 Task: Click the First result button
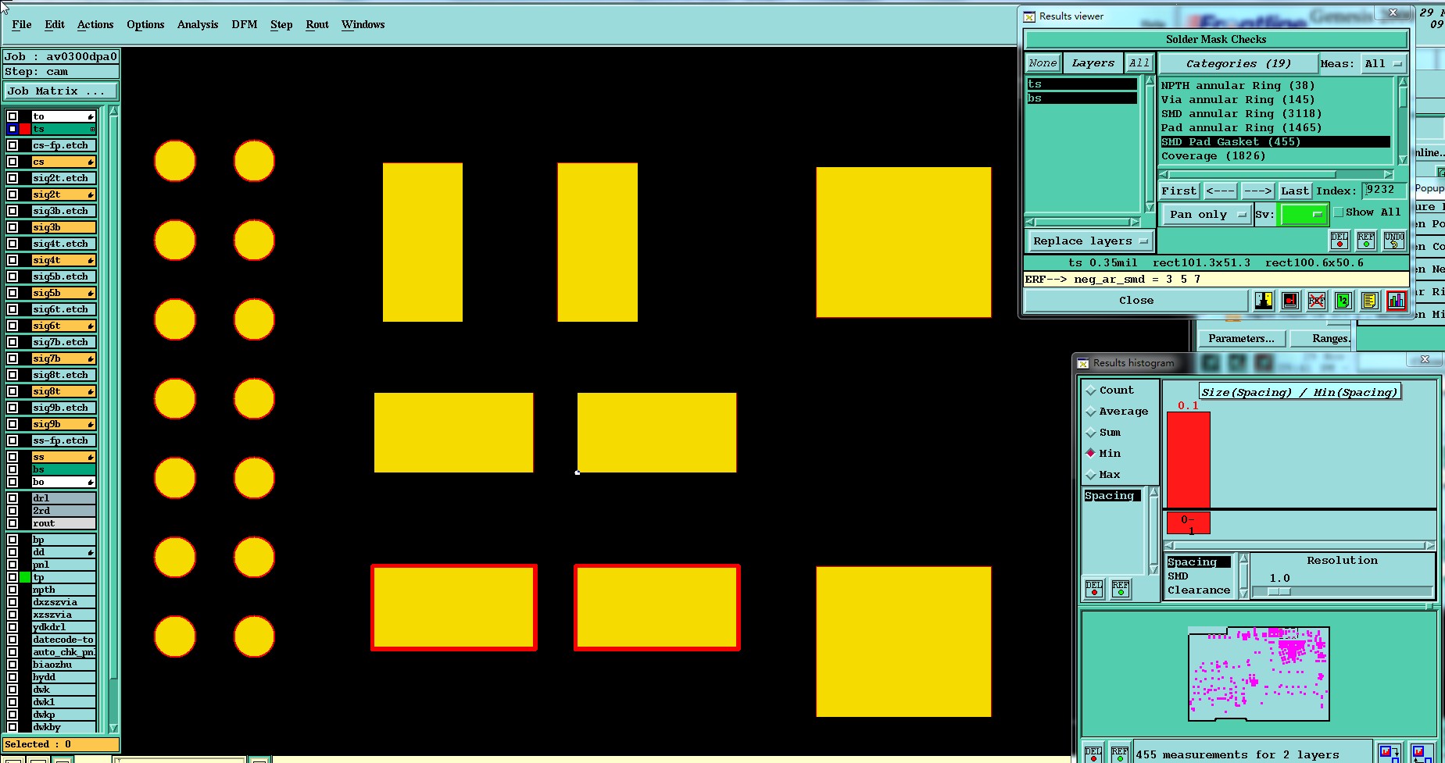pyautogui.click(x=1179, y=191)
